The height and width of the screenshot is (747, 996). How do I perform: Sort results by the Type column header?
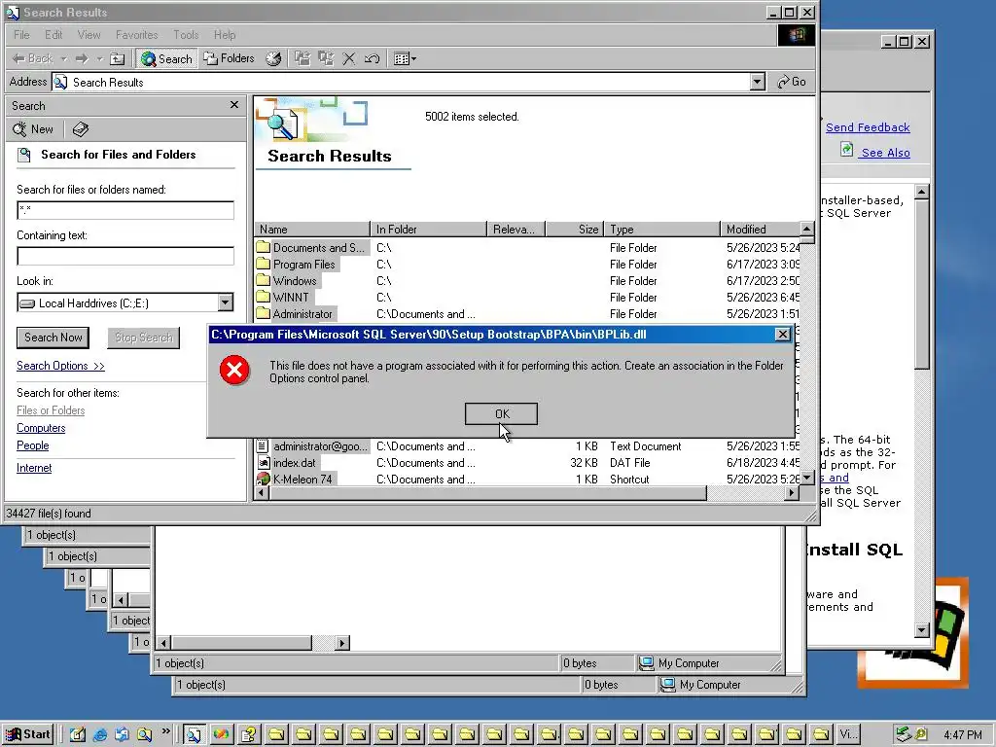661,230
